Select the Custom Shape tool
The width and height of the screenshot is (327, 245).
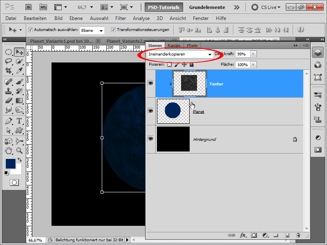(x=19, y=130)
